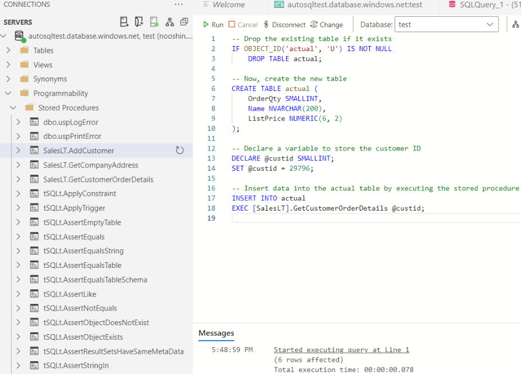
Task: Click the server icon of autosqltest connection
Action: tap(20, 36)
